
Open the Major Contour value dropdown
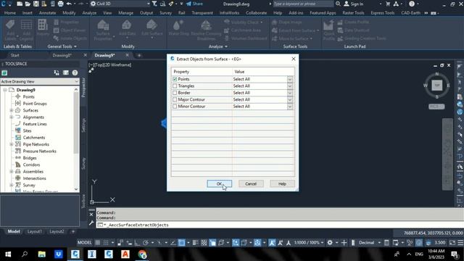click(x=290, y=100)
